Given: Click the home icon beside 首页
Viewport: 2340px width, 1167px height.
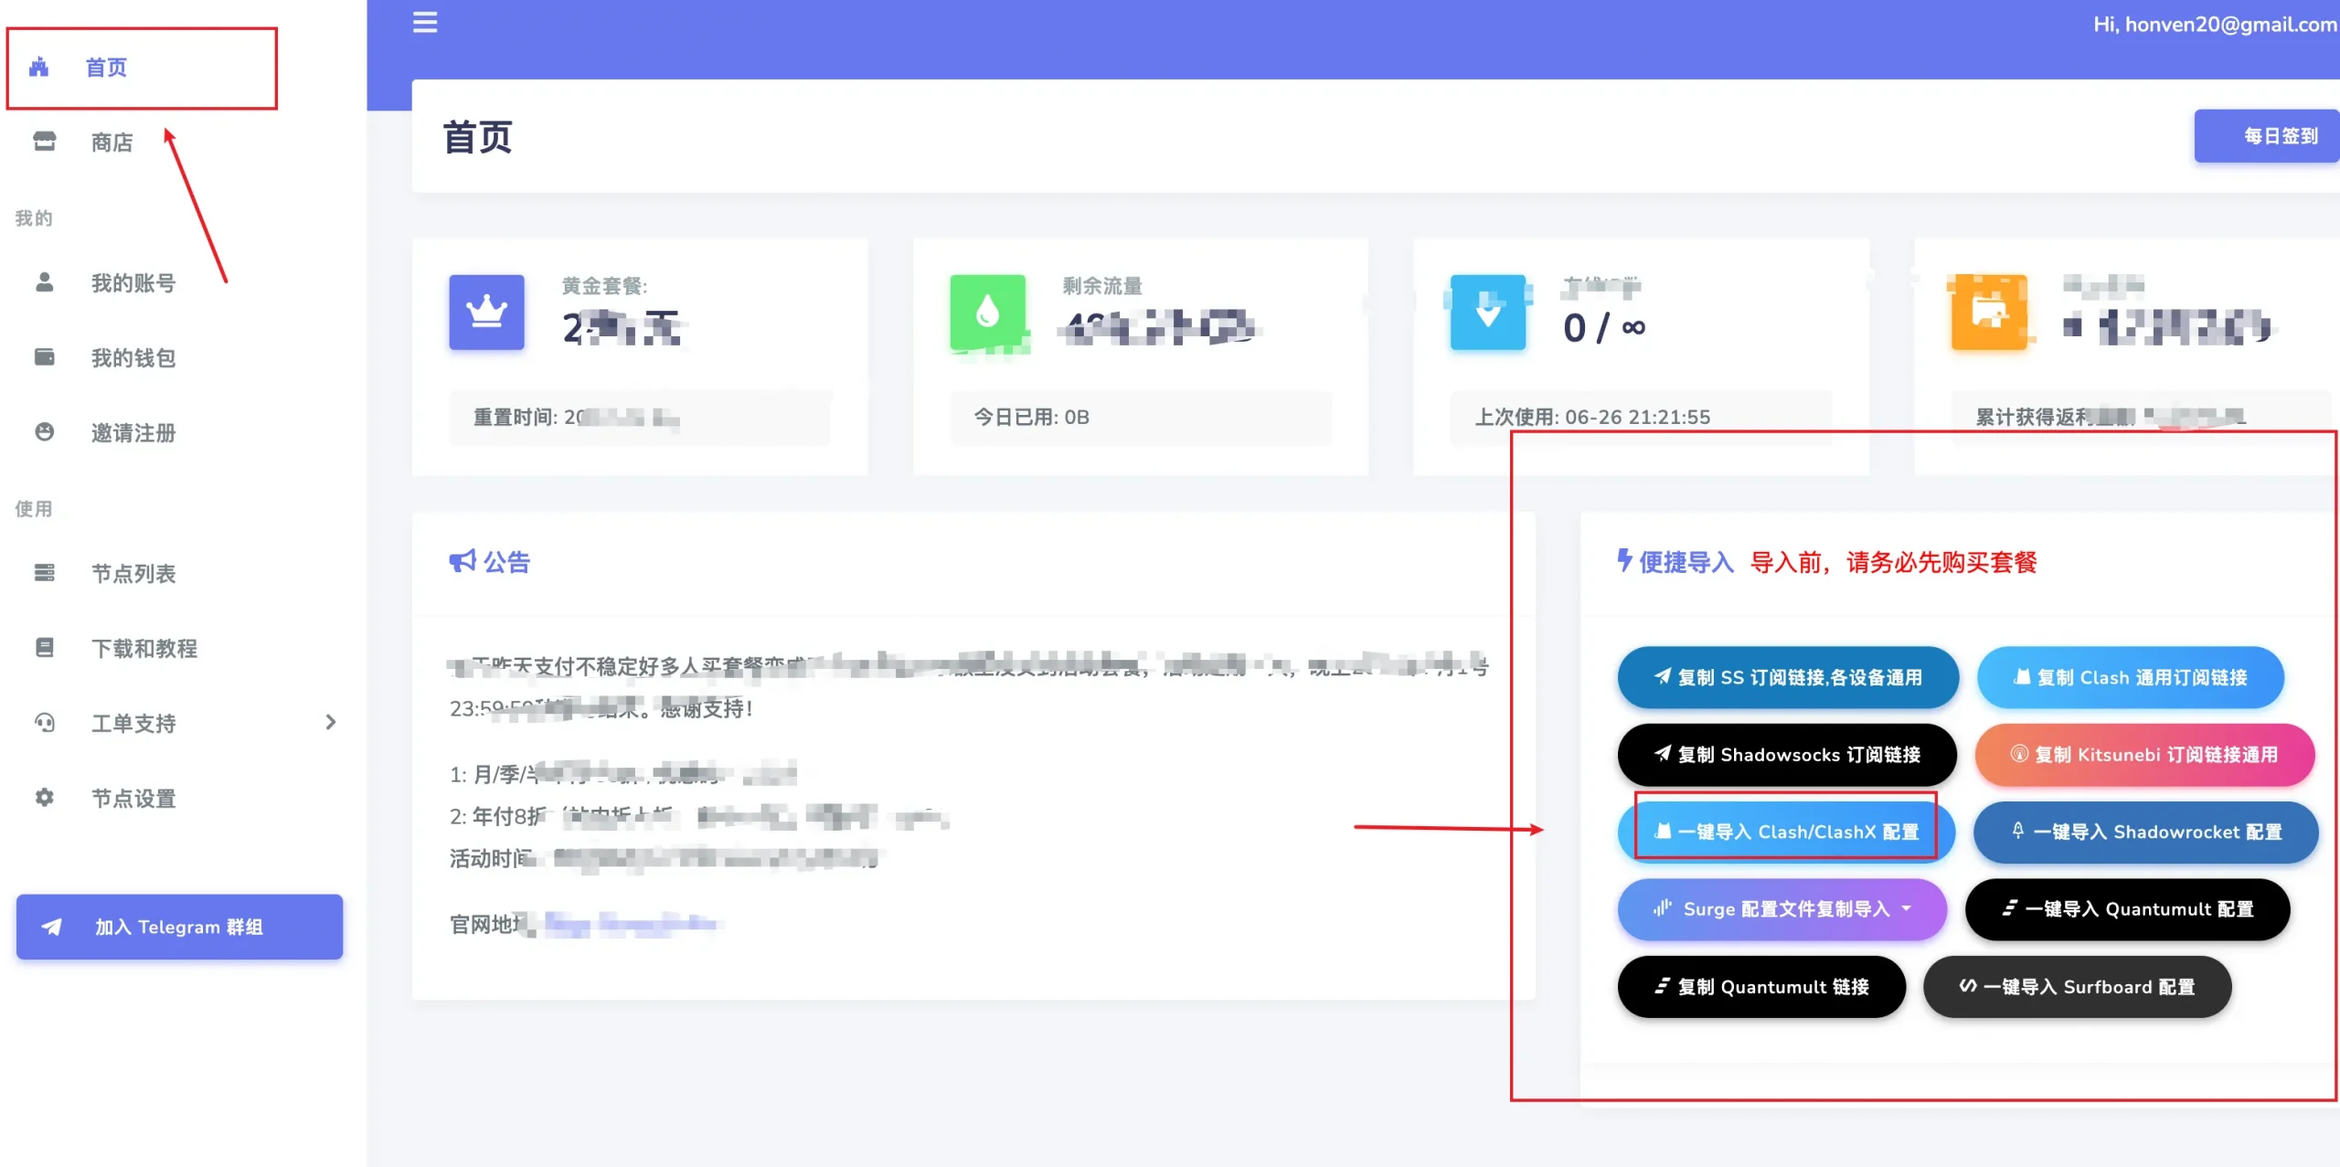Looking at the screenshot, I should click(38, 67).
